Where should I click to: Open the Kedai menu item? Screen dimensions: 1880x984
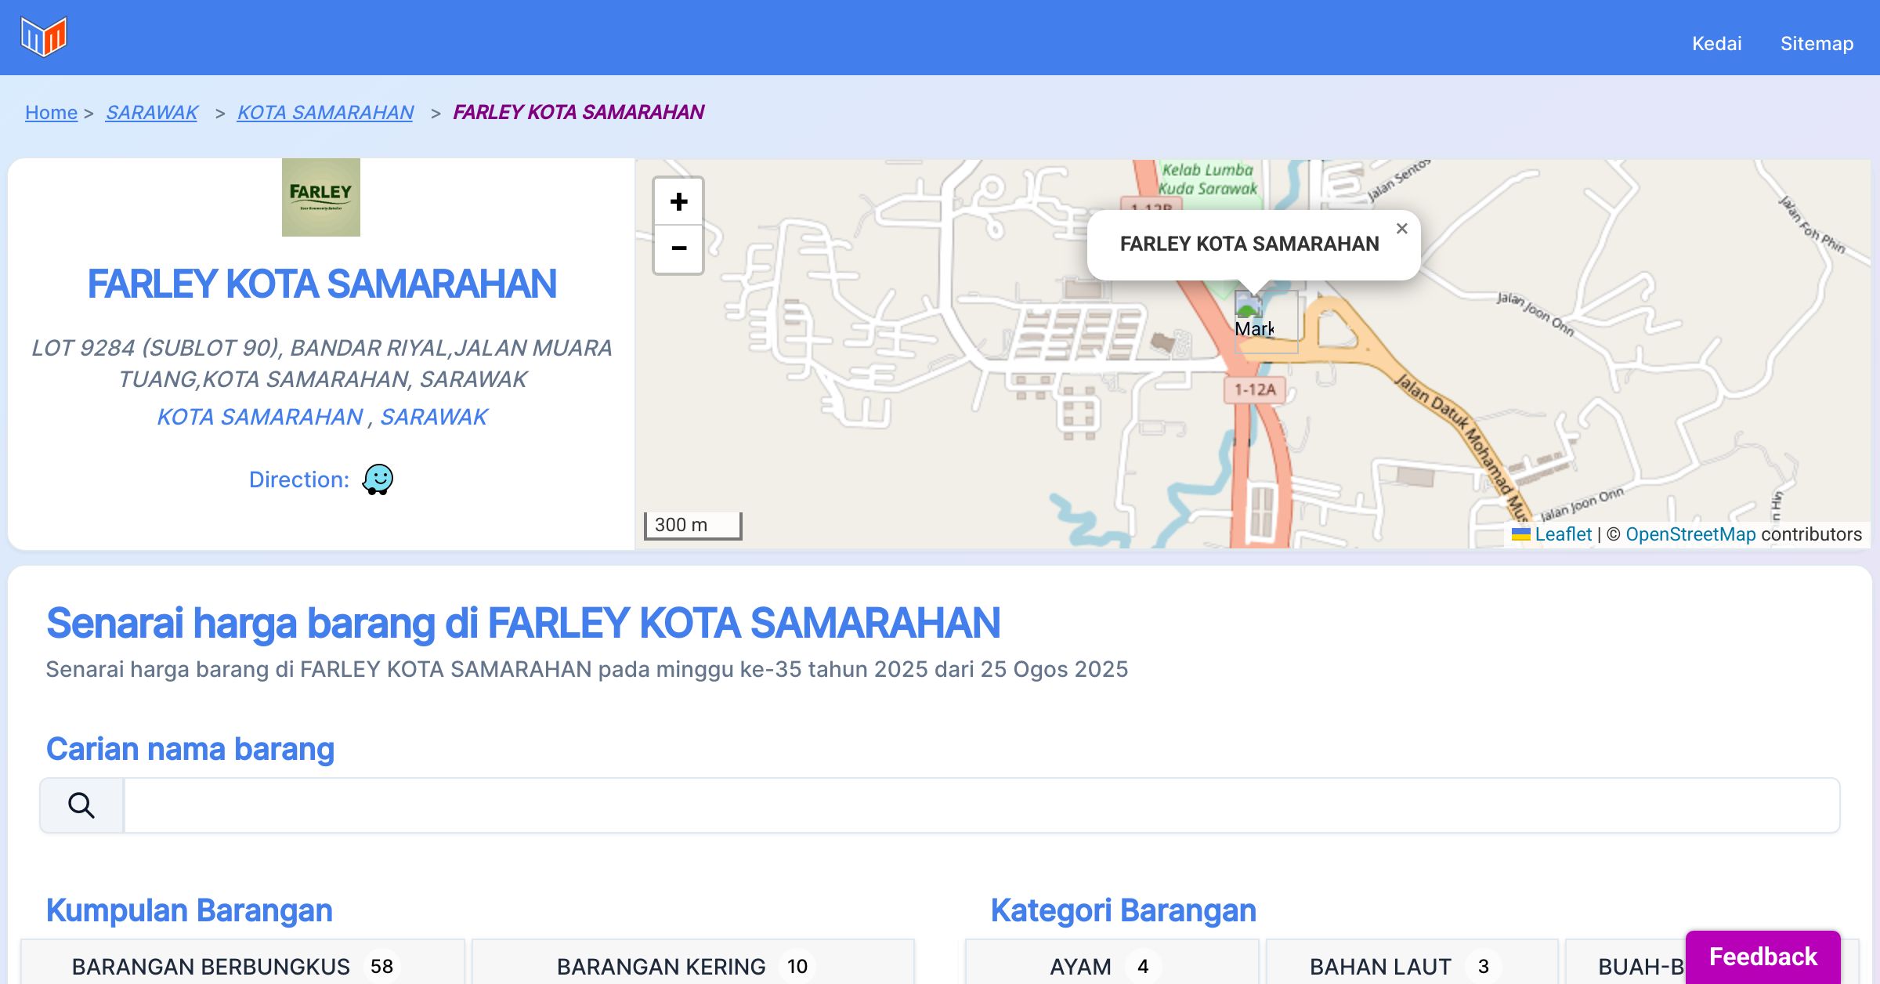click(x=1716, y=43)
